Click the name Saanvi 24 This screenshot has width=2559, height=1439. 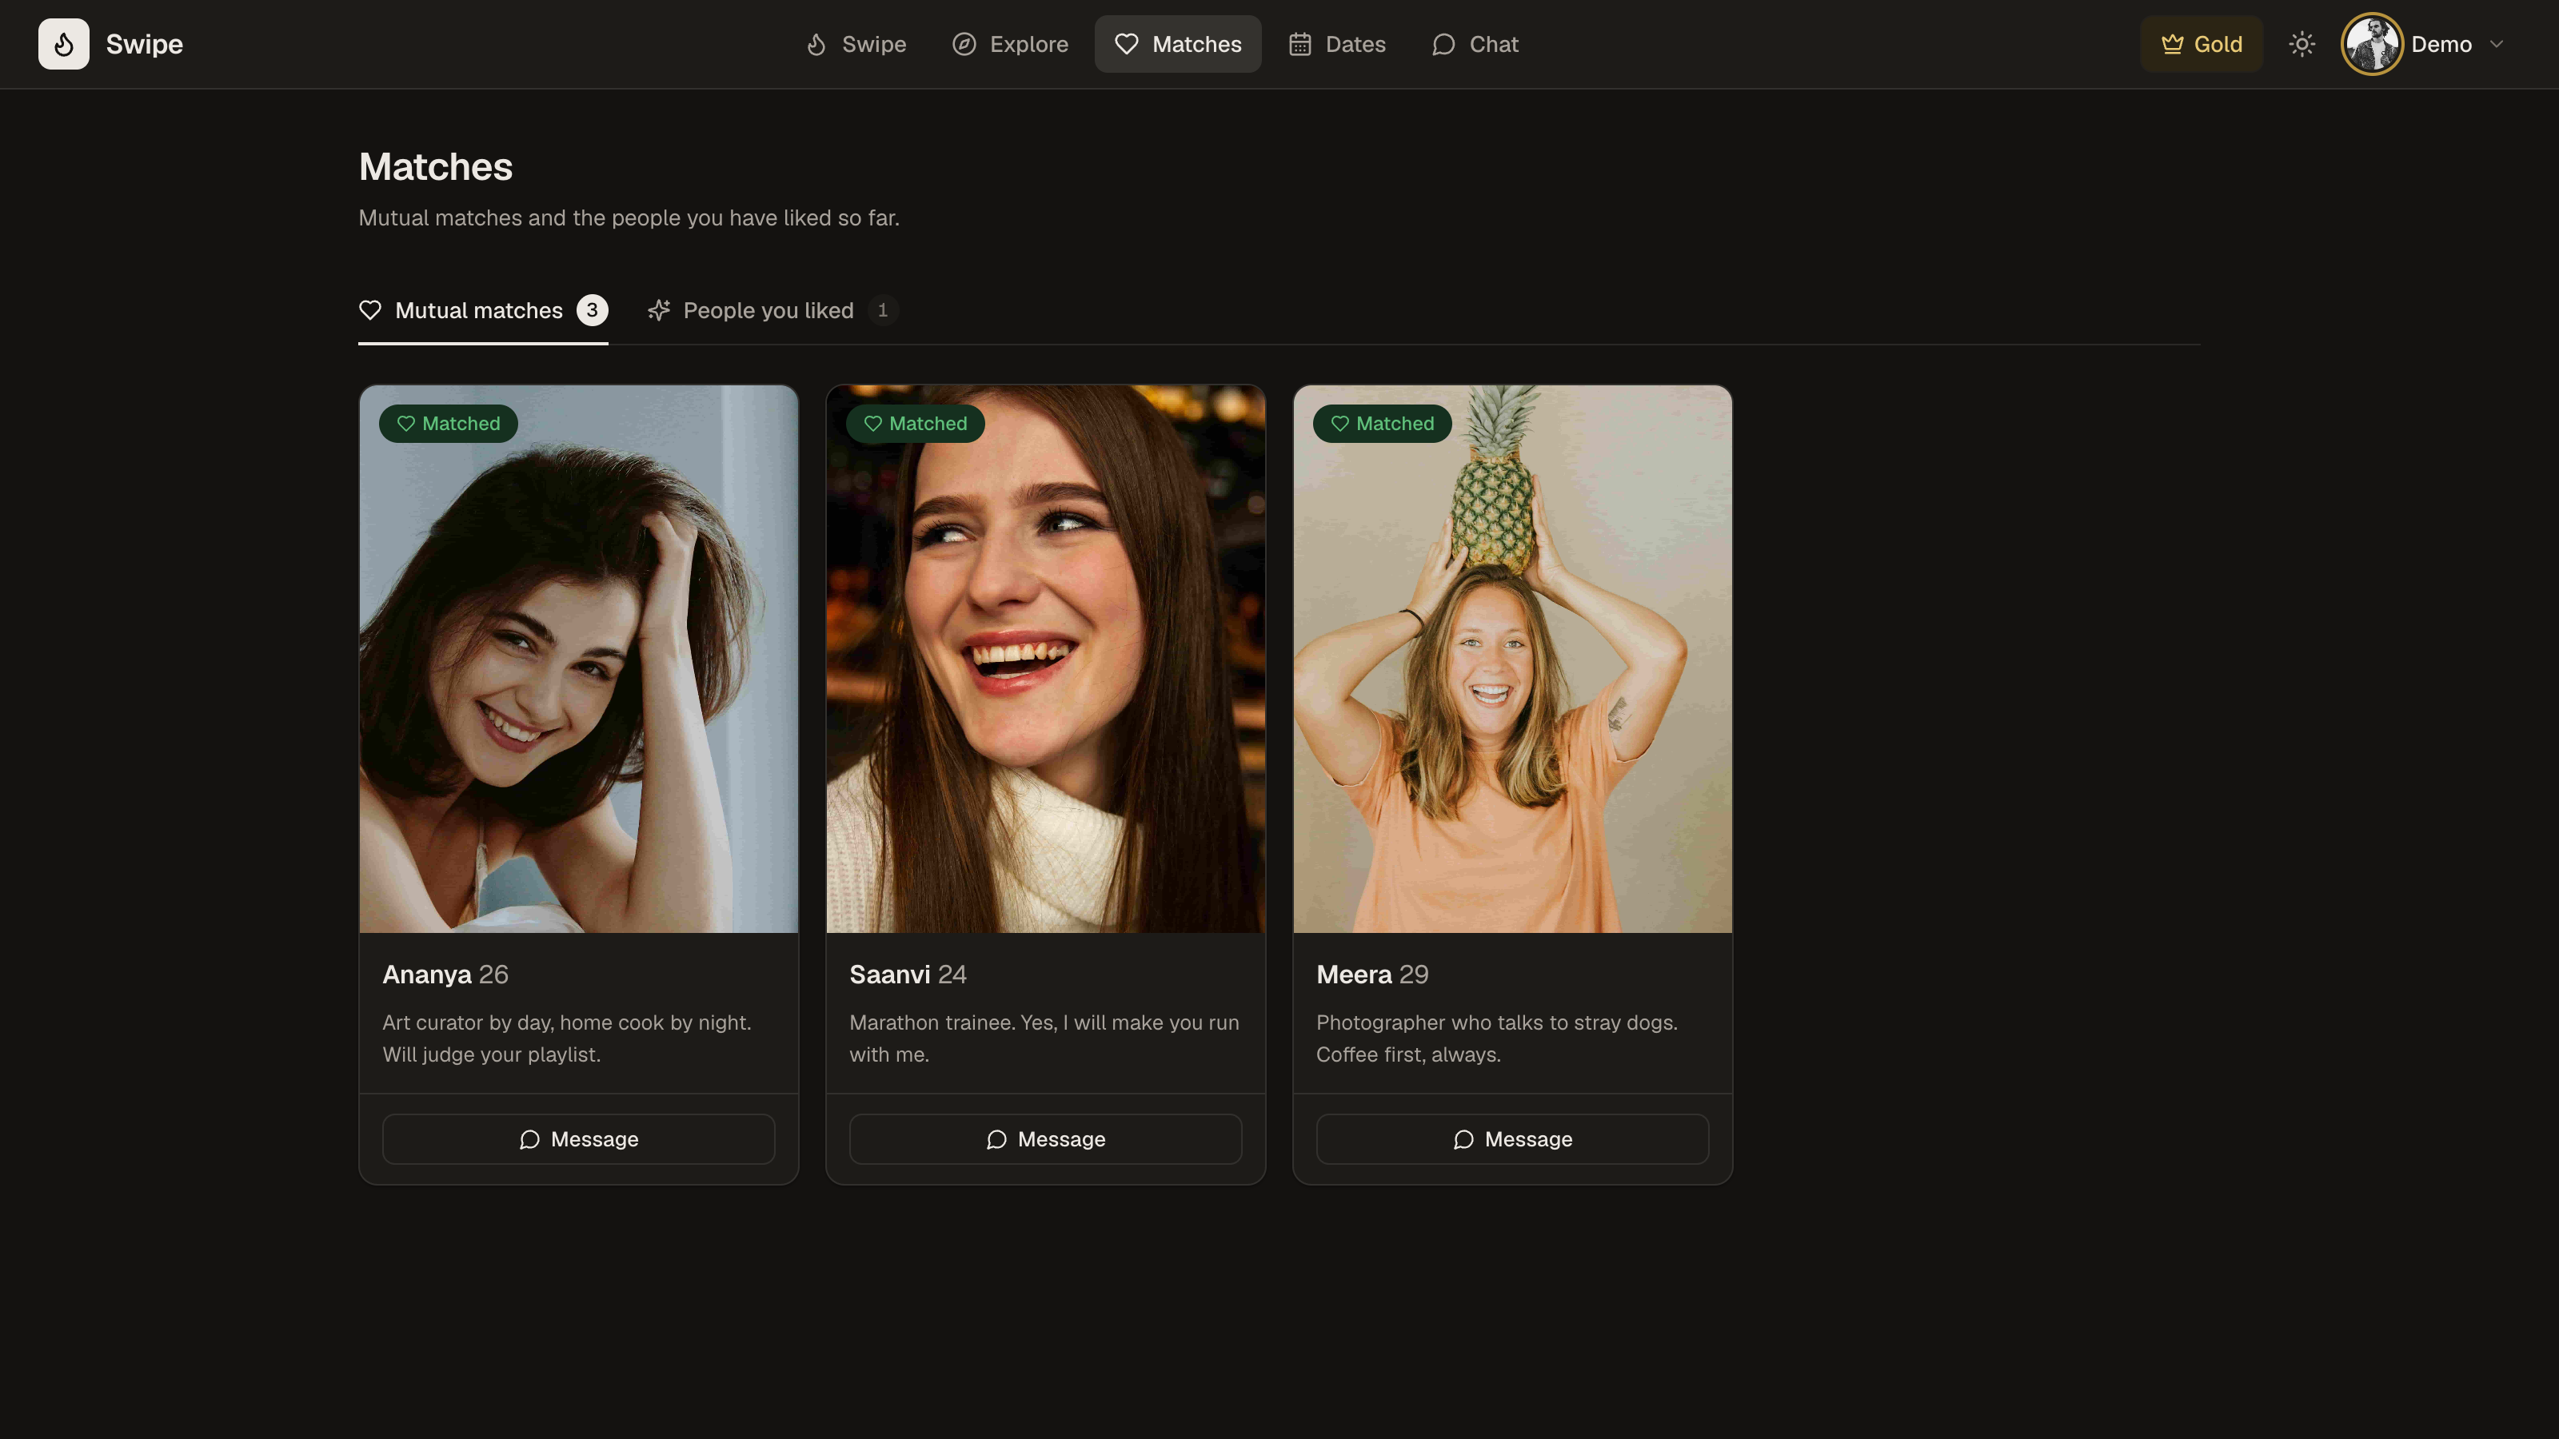908,975
